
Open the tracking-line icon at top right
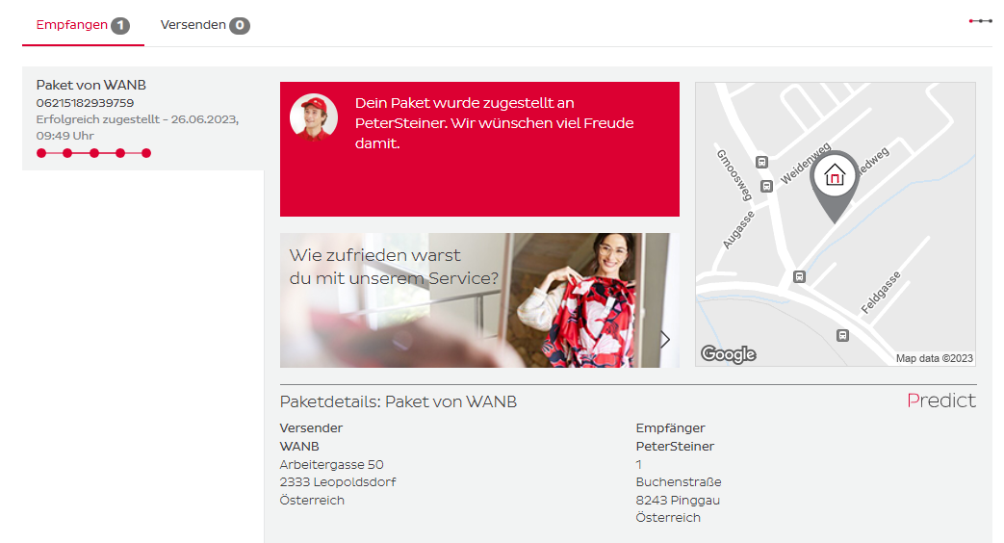click(980, 21)
